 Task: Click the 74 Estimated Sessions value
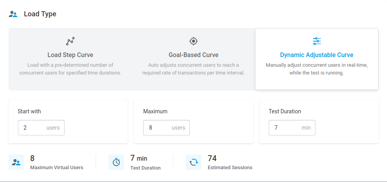click(212, 158)
